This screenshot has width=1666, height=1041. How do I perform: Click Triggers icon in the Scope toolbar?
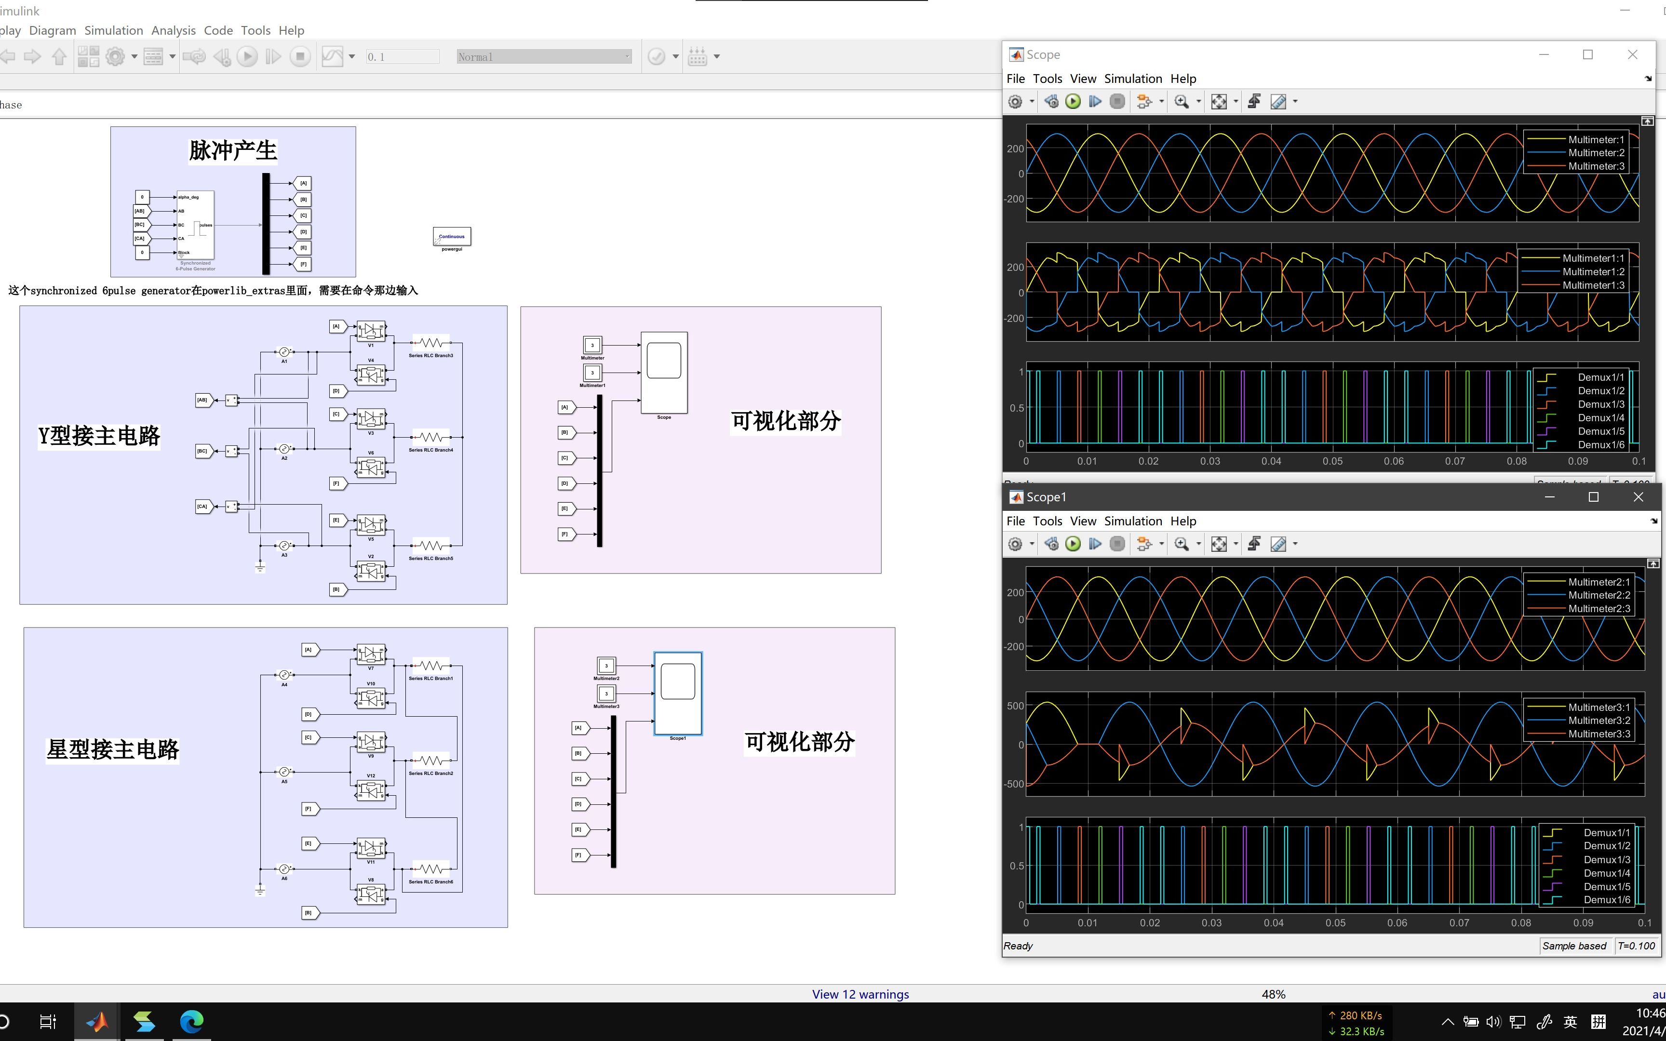[x=1254, y=102]
